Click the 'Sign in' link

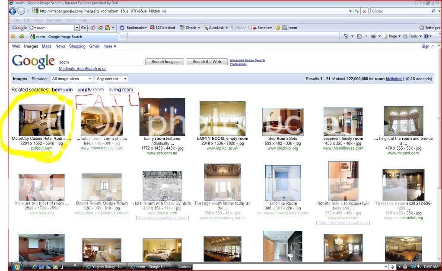427,46
